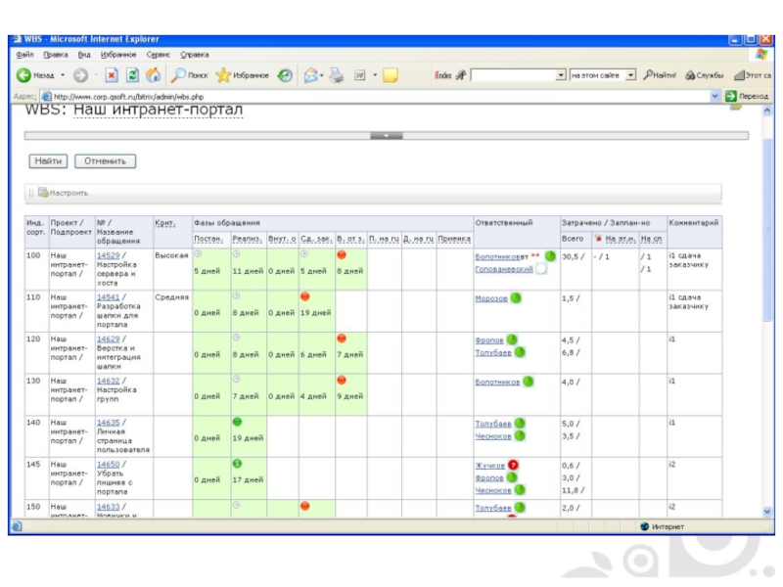Open the Сервис menu
This screenshot has height=587, width=783.
pyautogui.click(x=159, y=54)
